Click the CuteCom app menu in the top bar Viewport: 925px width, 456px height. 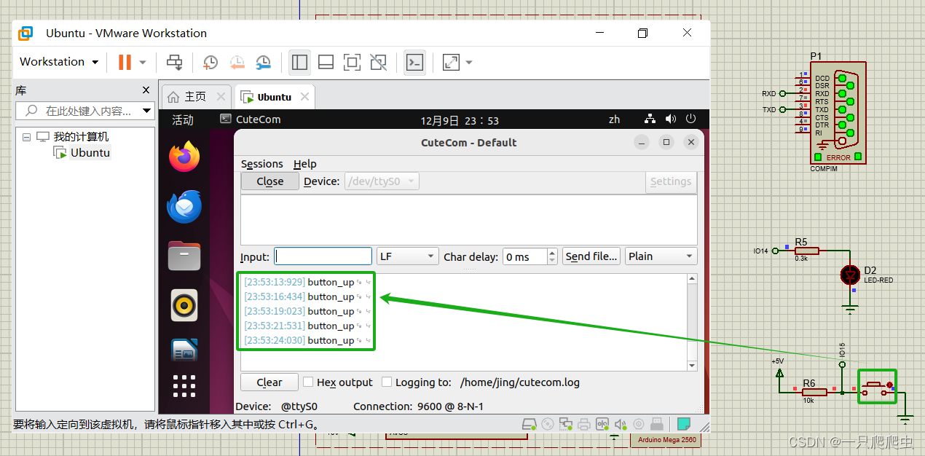tap(251, 119)
